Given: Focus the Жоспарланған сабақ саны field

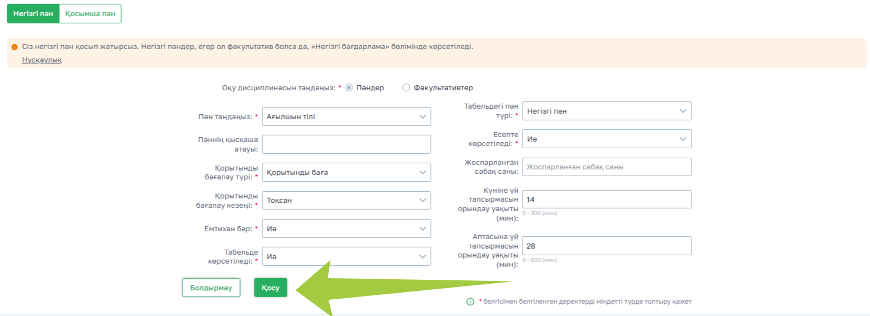Looking at the screenshot, I should pyautogui.click(x=606, y=167).
